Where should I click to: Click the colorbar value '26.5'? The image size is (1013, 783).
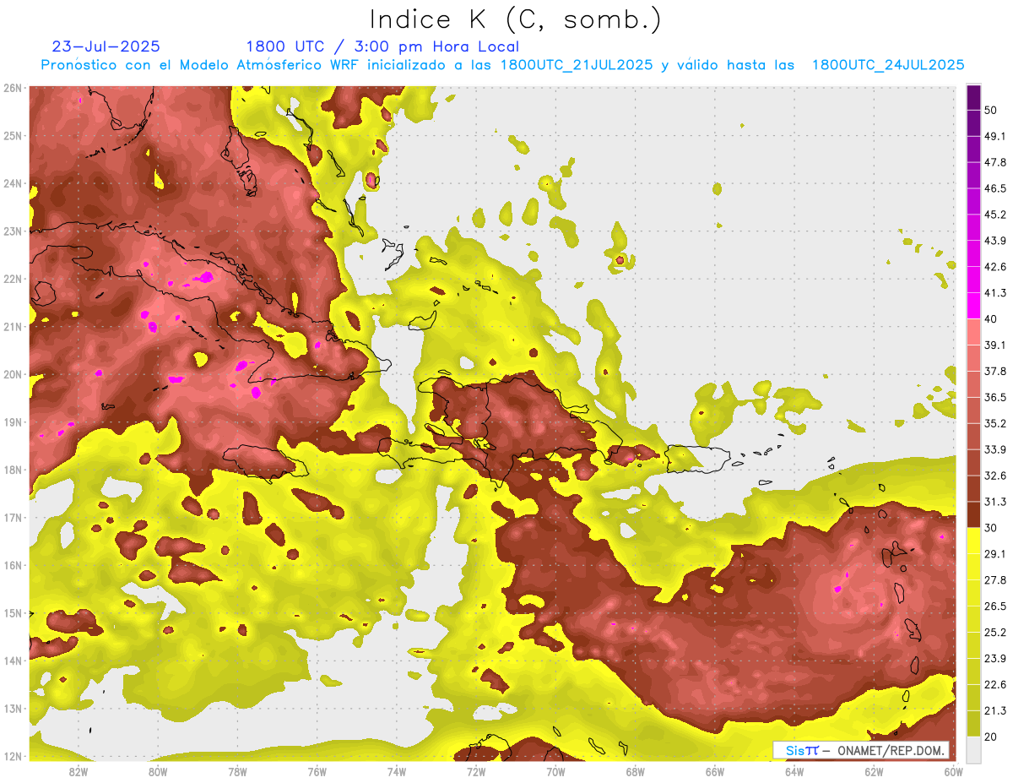[994, 606]
